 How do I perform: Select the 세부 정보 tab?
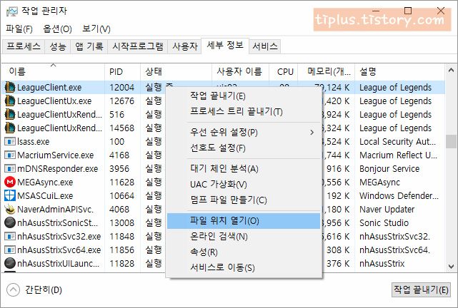[225, 46]
